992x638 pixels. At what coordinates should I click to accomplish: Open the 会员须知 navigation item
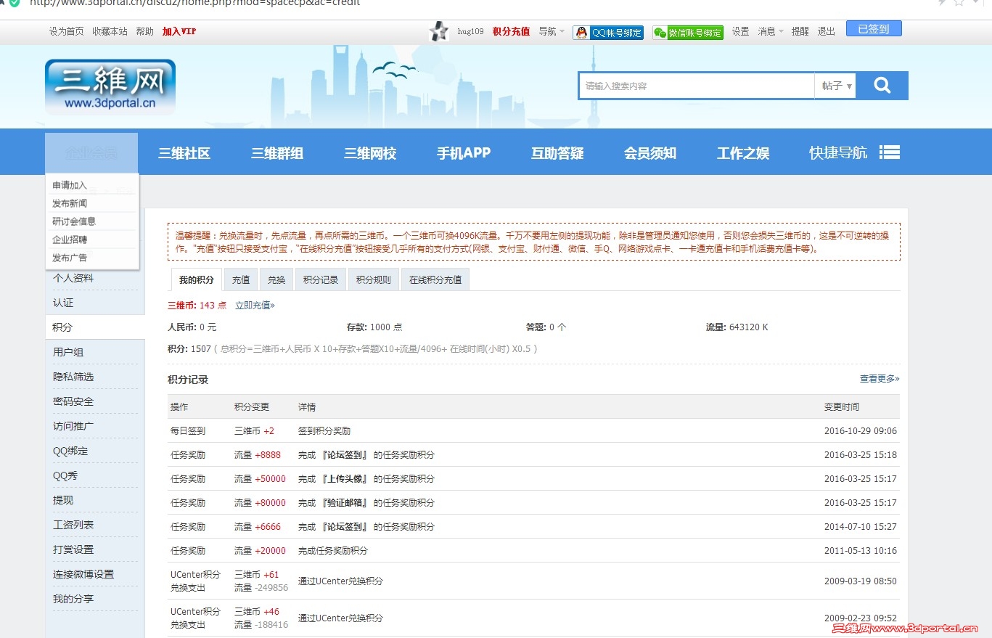coord(650,153)
